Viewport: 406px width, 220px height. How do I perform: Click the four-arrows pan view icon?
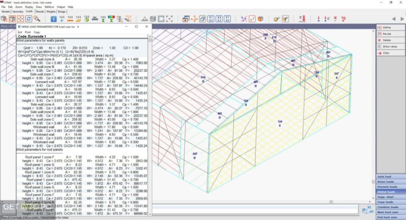pyautogui.click(x=21, y=19)
